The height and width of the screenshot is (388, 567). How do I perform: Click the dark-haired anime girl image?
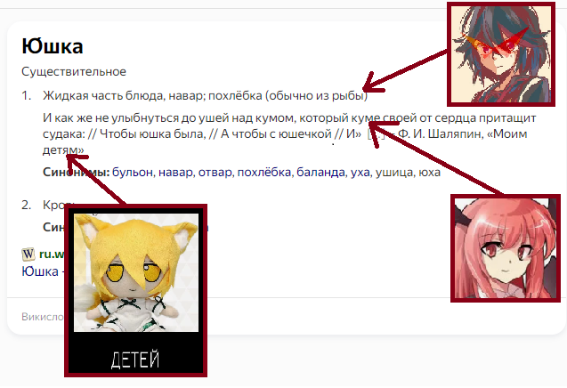pos(501,54)
